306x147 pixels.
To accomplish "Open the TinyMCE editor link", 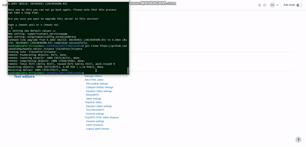I will (x=93, y=102).
